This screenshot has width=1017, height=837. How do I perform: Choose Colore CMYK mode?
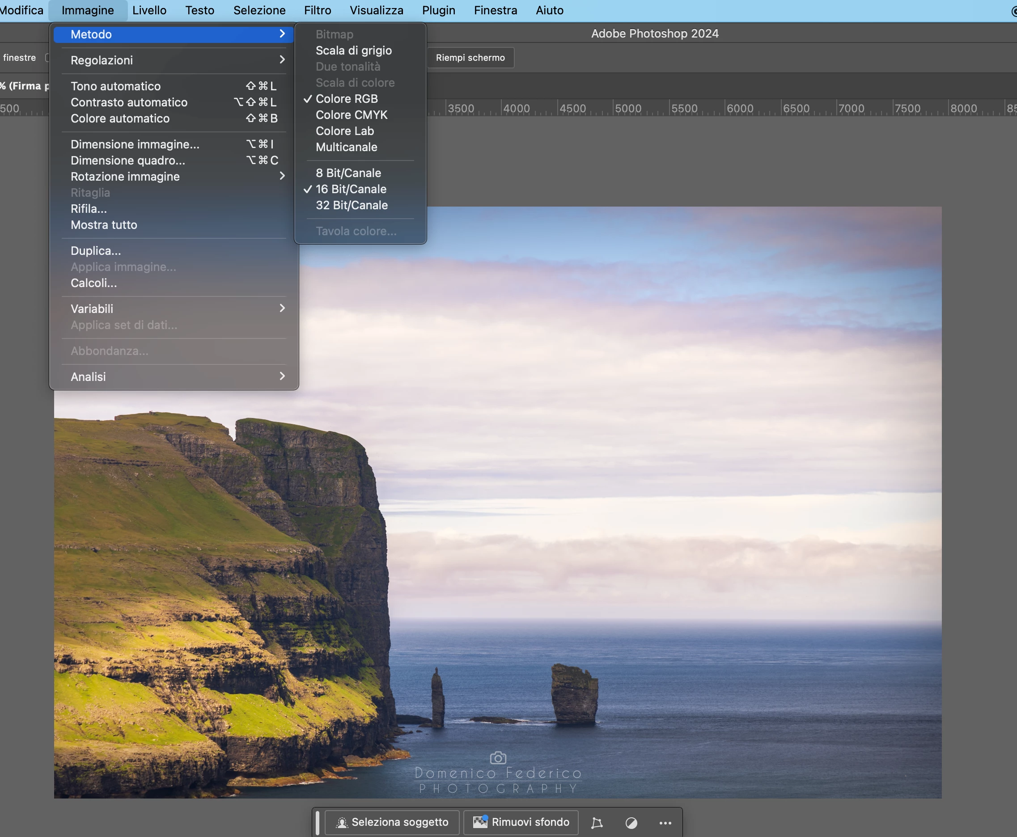pyautogui.click(x=351, y=115)
